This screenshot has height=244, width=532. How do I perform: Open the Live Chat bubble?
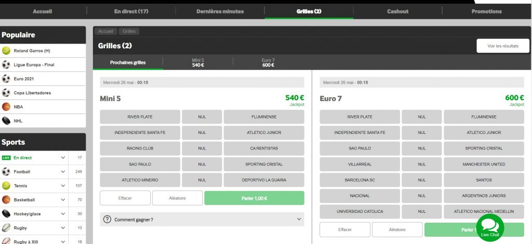[490, 228]
